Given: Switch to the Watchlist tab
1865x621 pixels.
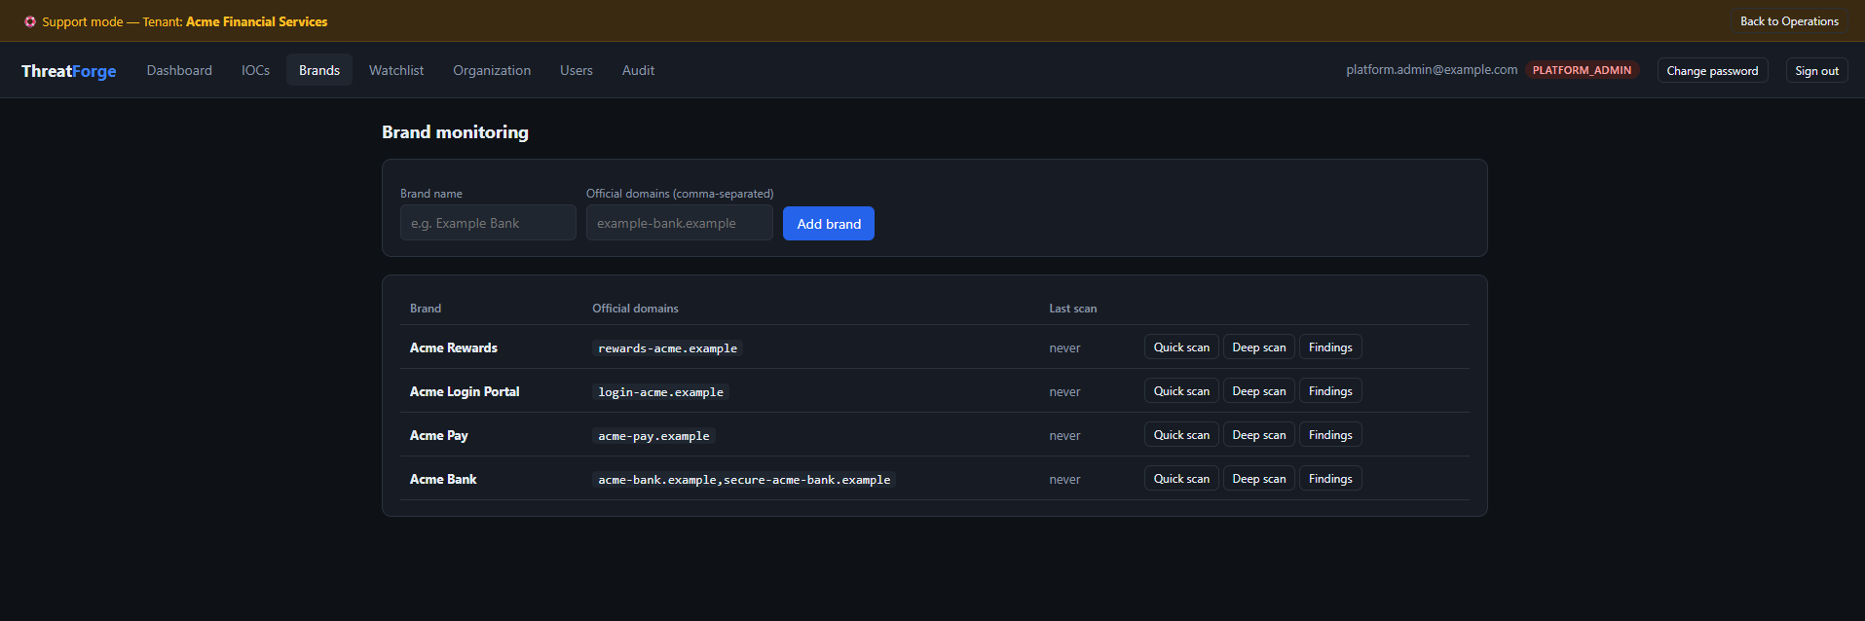Looking at the screenshot, I should (x=396, y=70).
